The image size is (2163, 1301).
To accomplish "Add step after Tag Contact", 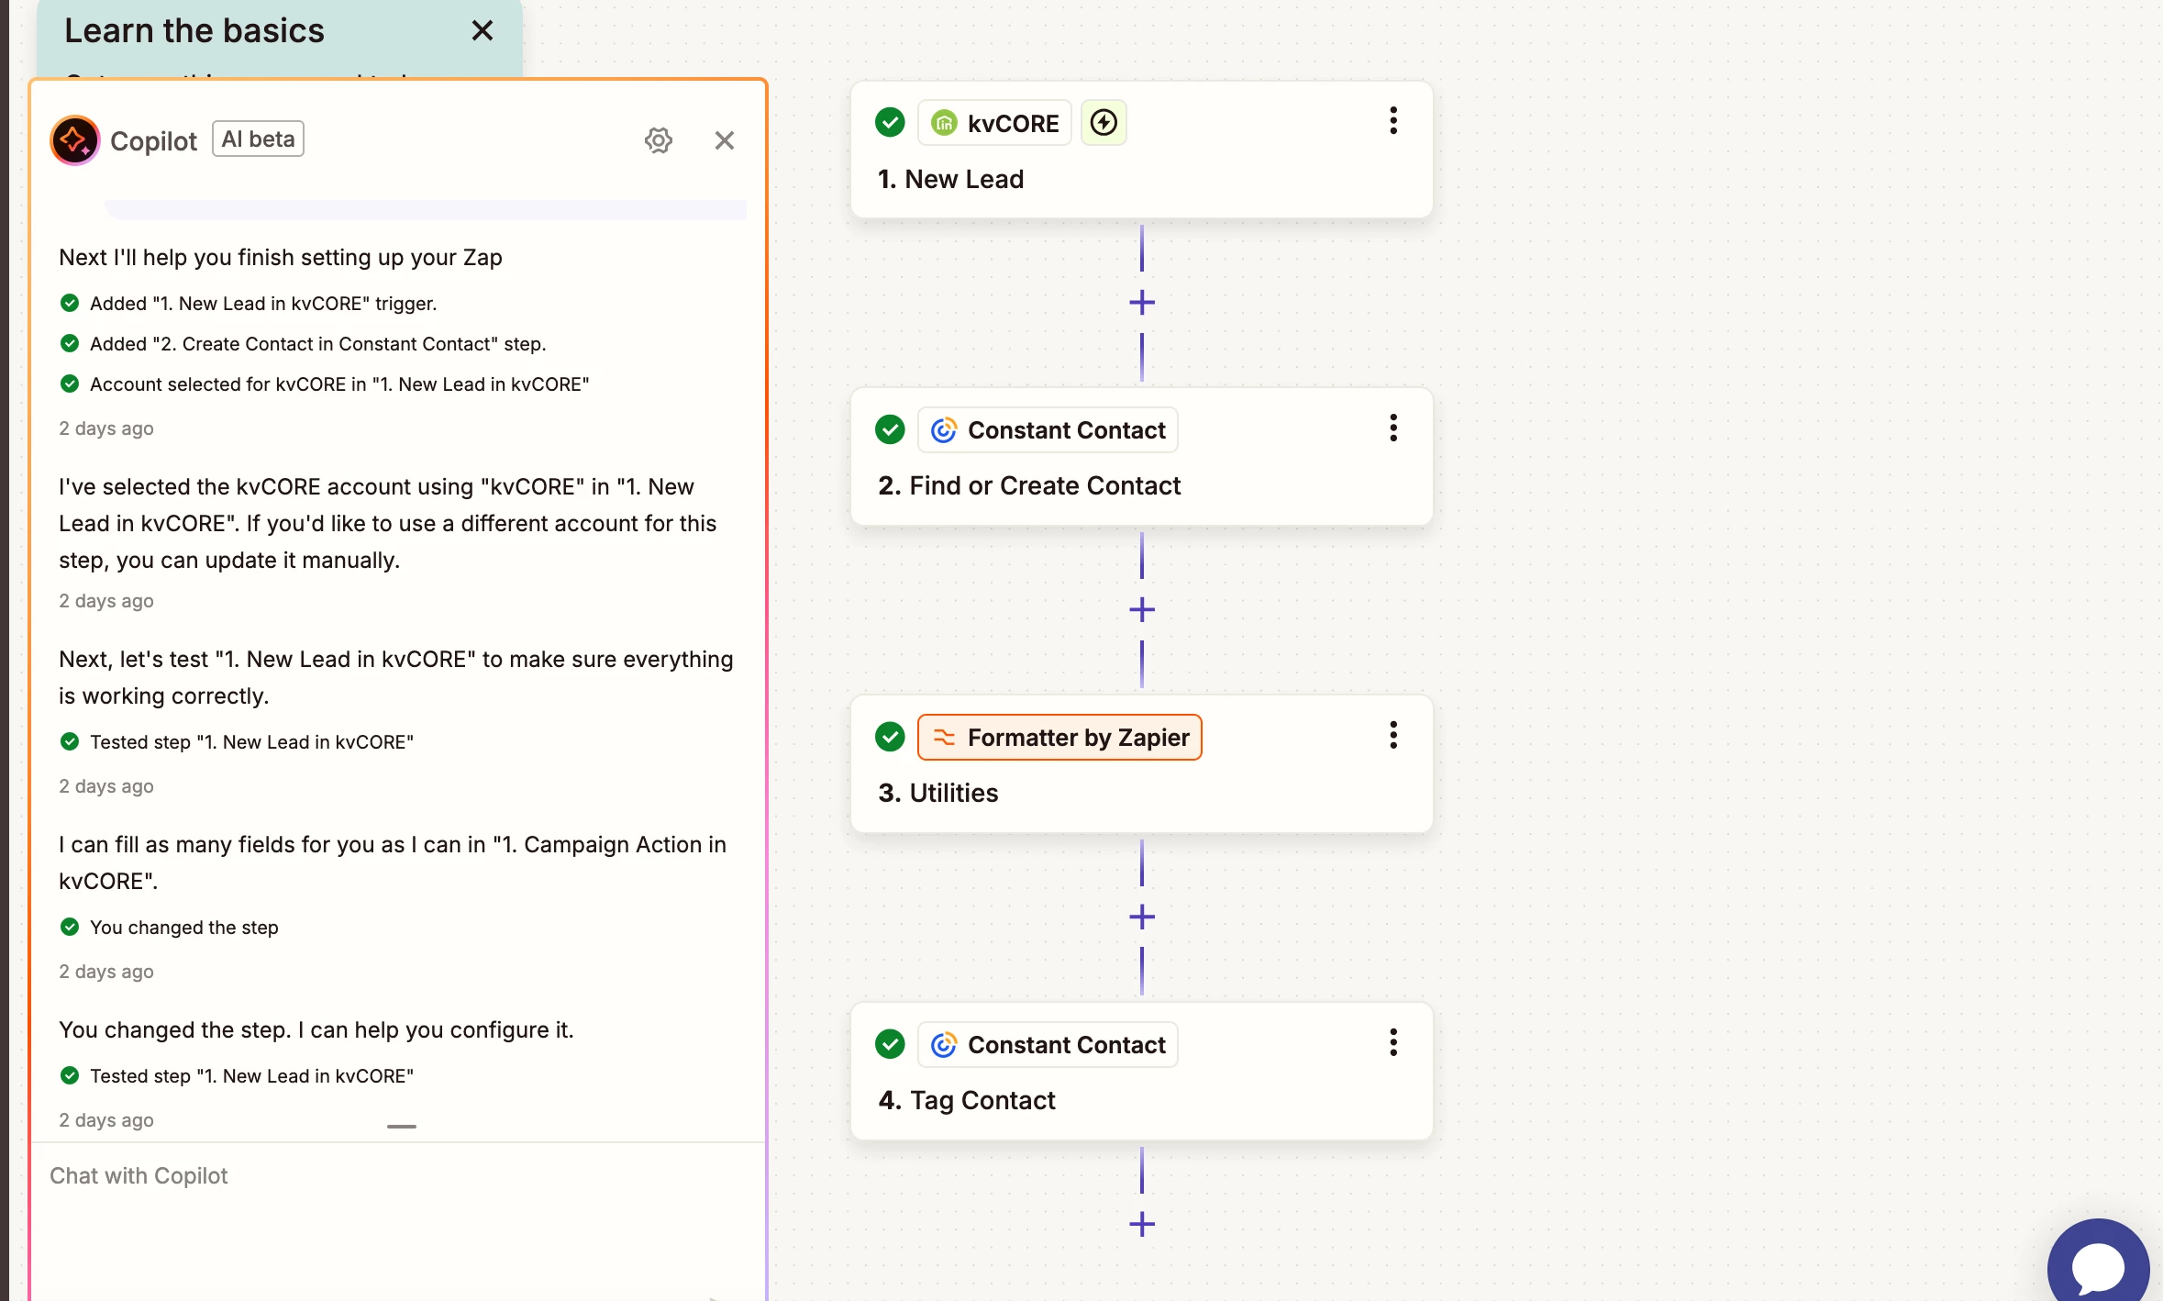I will [1142, 1225].
